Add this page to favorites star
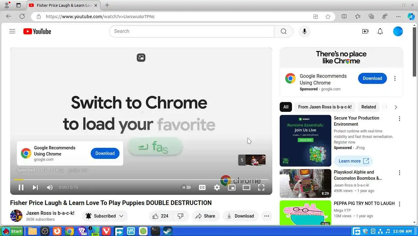Viewport: 418px width, 236px height. [328, 17]
